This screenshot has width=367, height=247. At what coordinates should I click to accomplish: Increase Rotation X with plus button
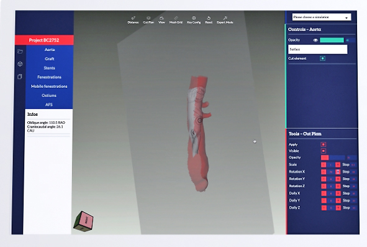(338, 172)
